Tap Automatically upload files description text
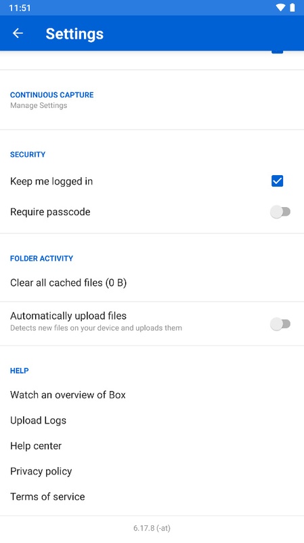Viewport: 304px width, 543px height. coord(96,328)
